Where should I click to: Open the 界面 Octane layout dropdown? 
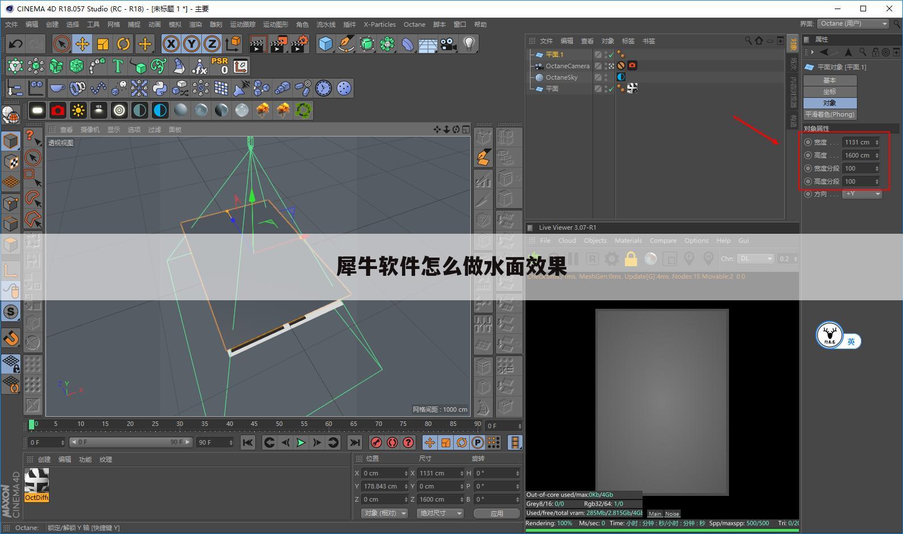853,24
